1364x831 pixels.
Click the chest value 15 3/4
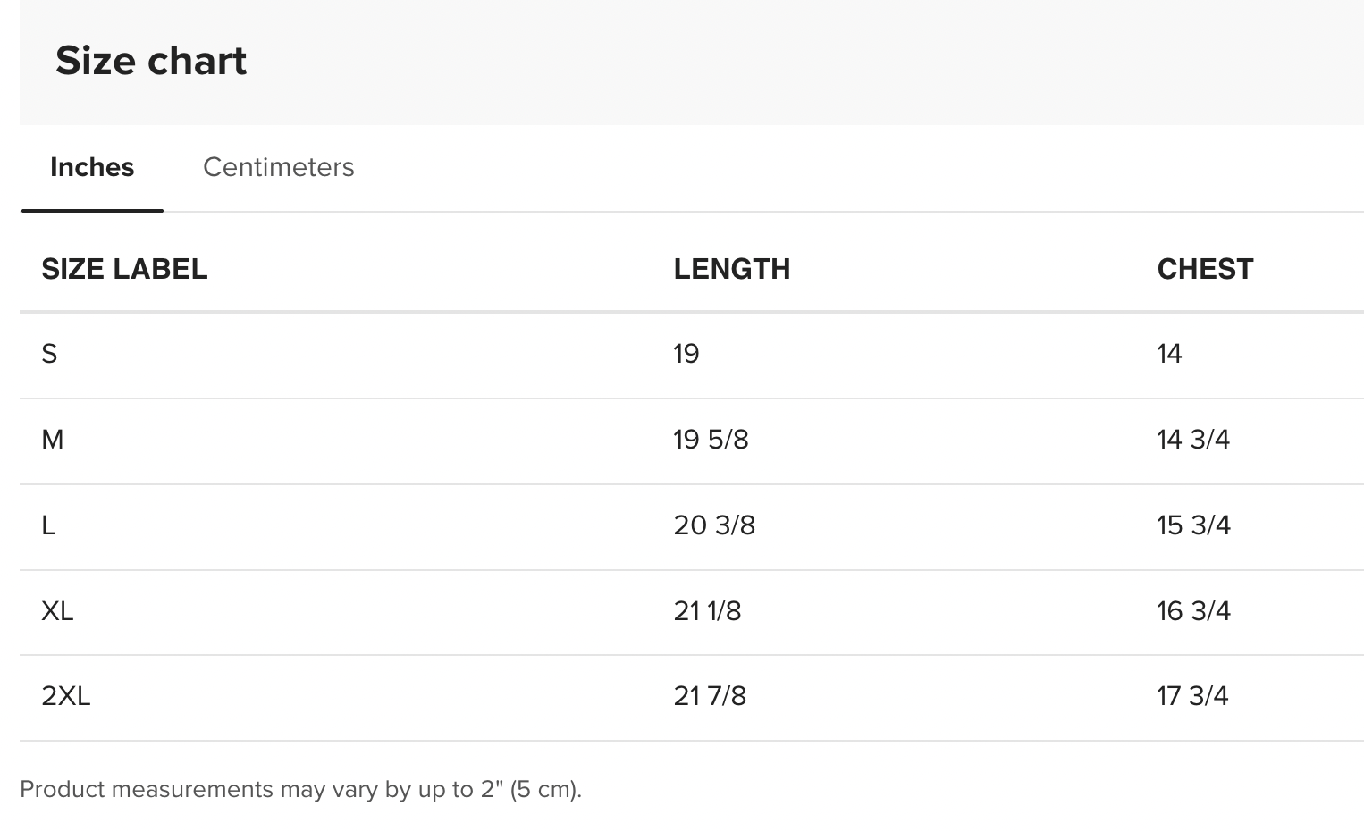[x=1194, y=525]
